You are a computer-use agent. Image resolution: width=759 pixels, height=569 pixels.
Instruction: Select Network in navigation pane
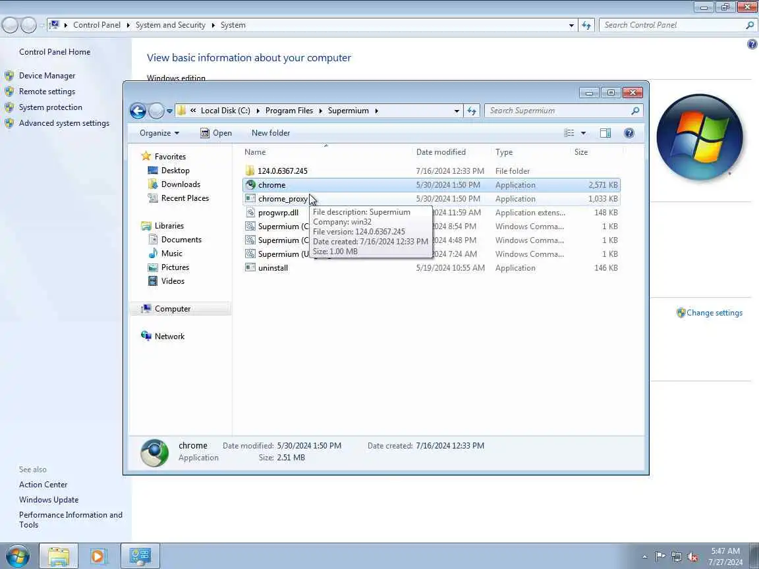(169, 337)
